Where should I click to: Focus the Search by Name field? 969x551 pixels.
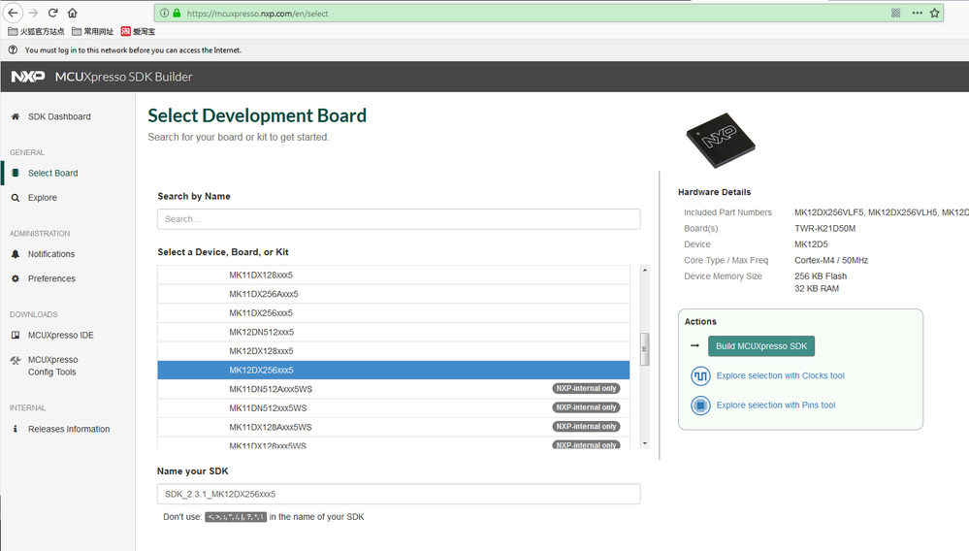coord(399,219)
